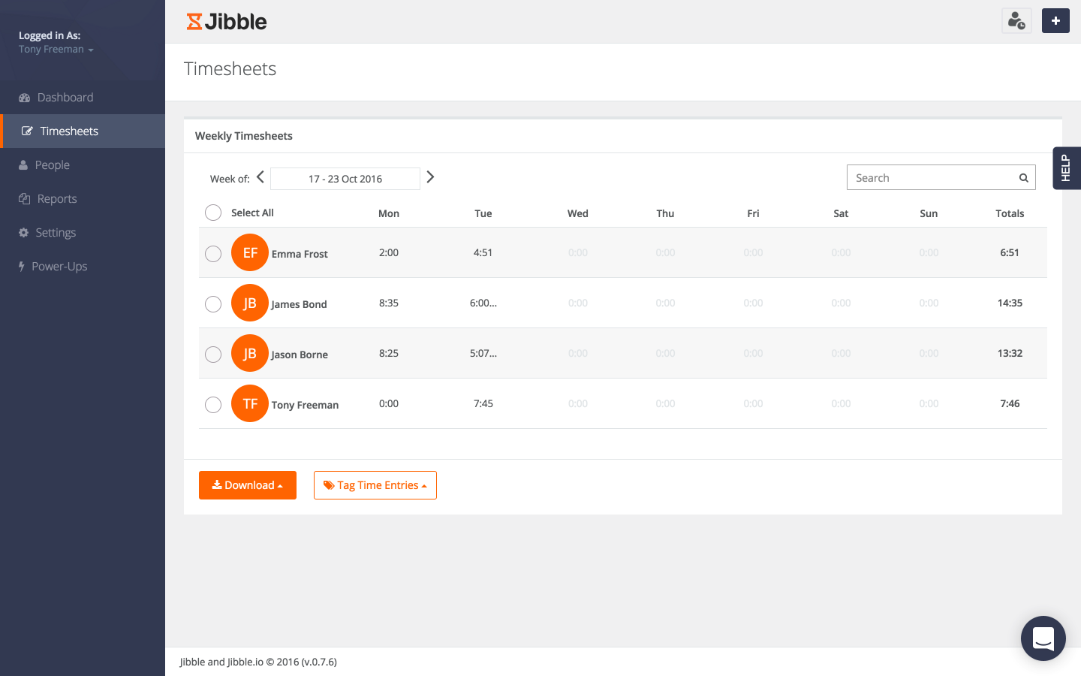The height and width of the screenshot is (676, 1081).
Task: Open Power-Ups via the lightning bolt icon
Action: click(x=23, y=266)
